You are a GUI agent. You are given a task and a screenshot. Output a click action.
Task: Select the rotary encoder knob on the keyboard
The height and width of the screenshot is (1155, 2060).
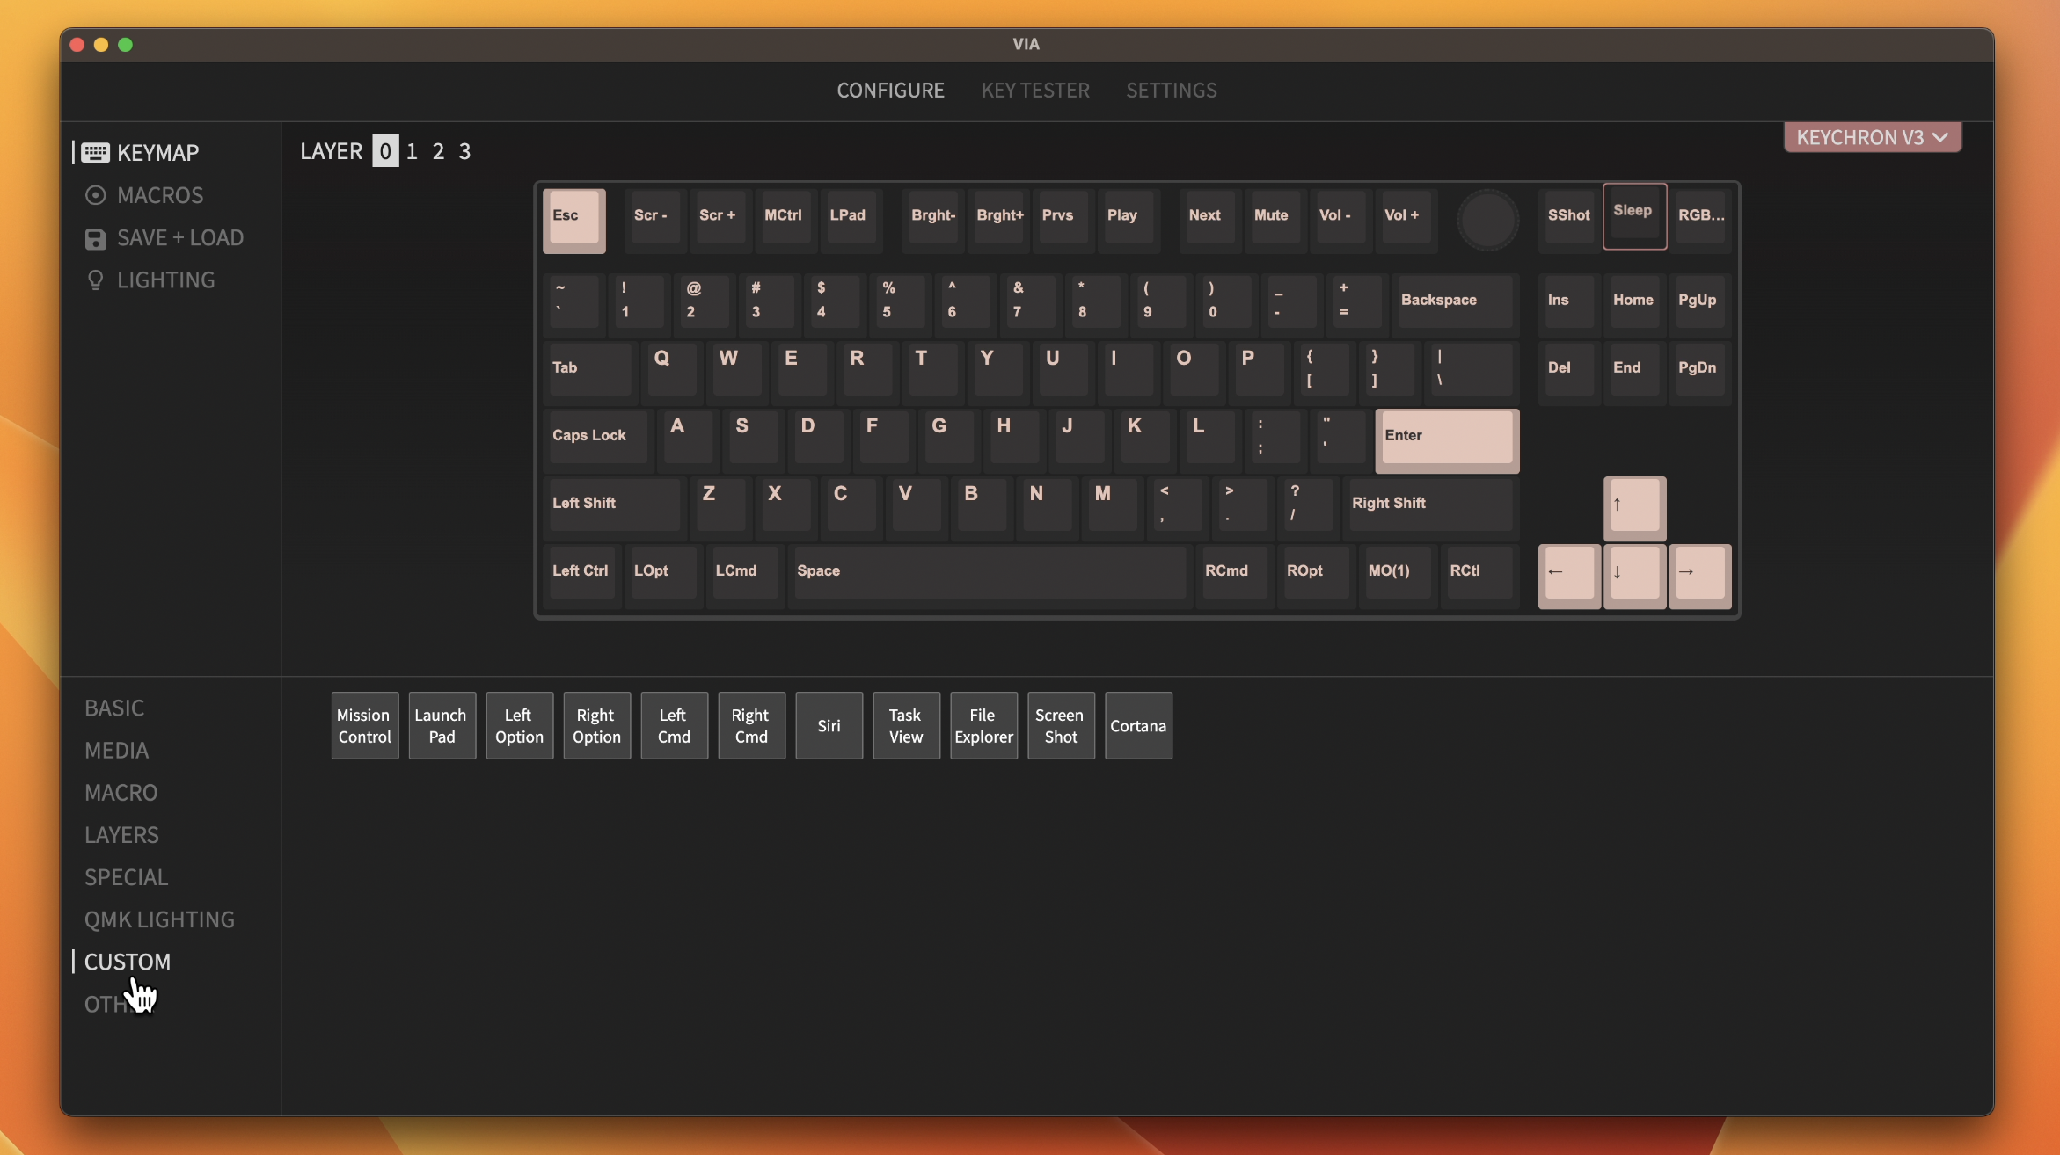(x=1487, y=219)
